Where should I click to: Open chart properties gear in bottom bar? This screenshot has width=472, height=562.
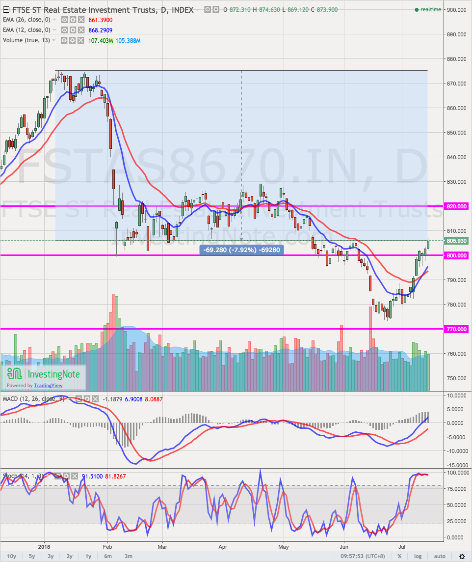[462, 556]
